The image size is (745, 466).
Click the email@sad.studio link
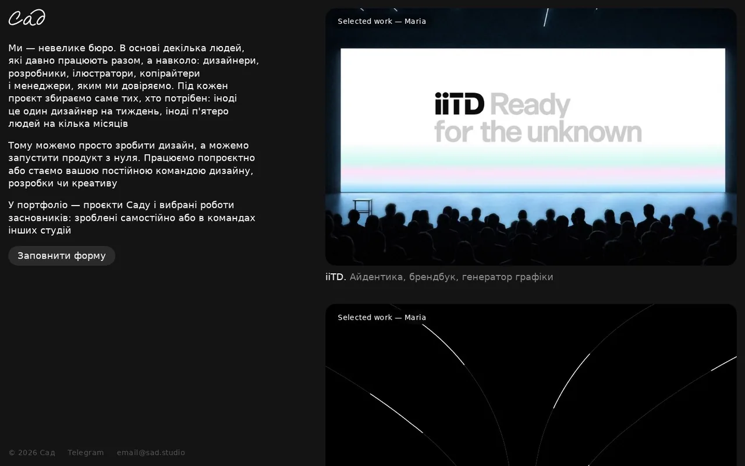[151, 453]
